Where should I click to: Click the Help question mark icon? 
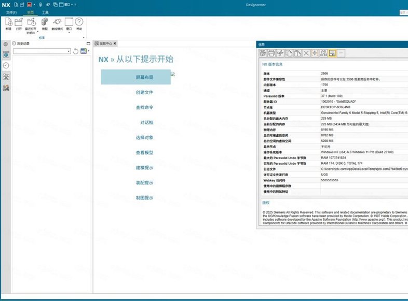pos(79,22)
